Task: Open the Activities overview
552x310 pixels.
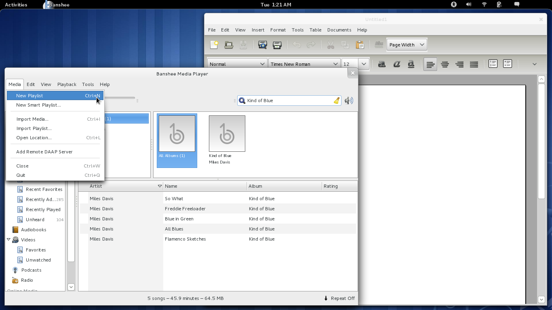Action: [16, 4]
